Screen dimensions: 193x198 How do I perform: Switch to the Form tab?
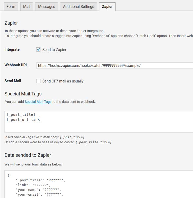tap(11, 7)
